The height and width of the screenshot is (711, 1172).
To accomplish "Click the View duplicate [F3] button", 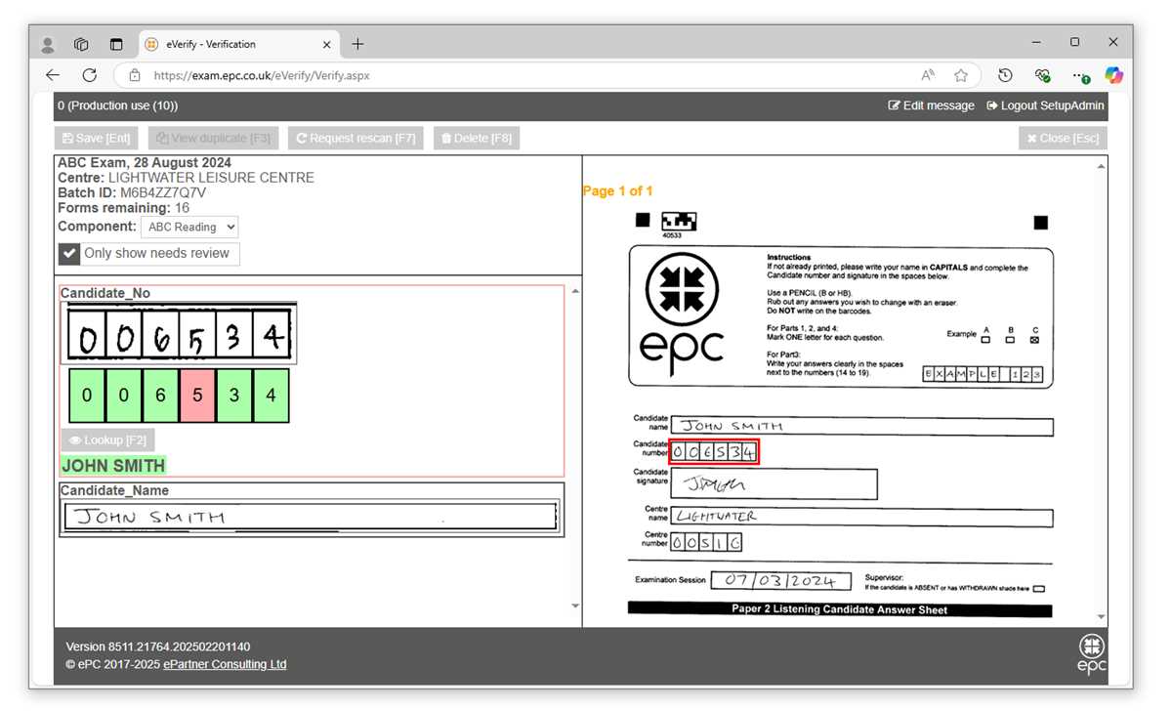I will pos(214,138).
